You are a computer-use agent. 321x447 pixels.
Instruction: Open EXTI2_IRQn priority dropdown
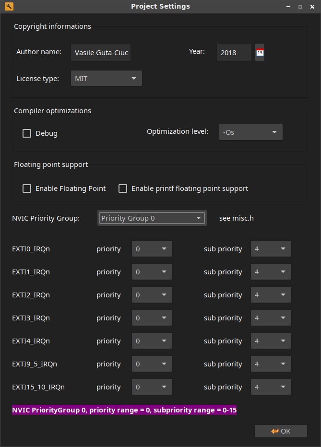pyautogui.click(x=152, y=295)
